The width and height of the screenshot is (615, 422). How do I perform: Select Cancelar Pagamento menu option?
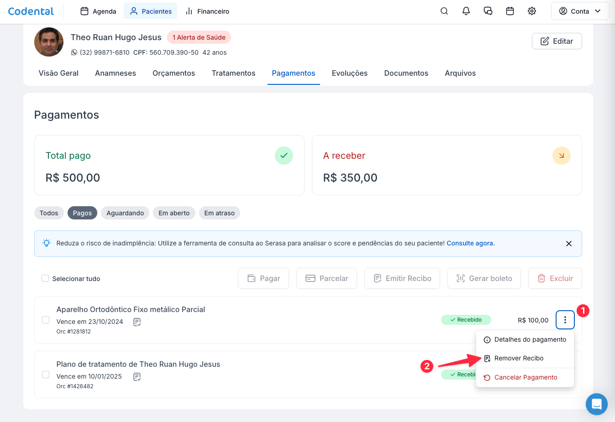[x=526, y=377]
